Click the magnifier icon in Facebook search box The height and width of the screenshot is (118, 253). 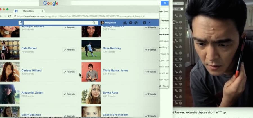[x=94, y=22]
